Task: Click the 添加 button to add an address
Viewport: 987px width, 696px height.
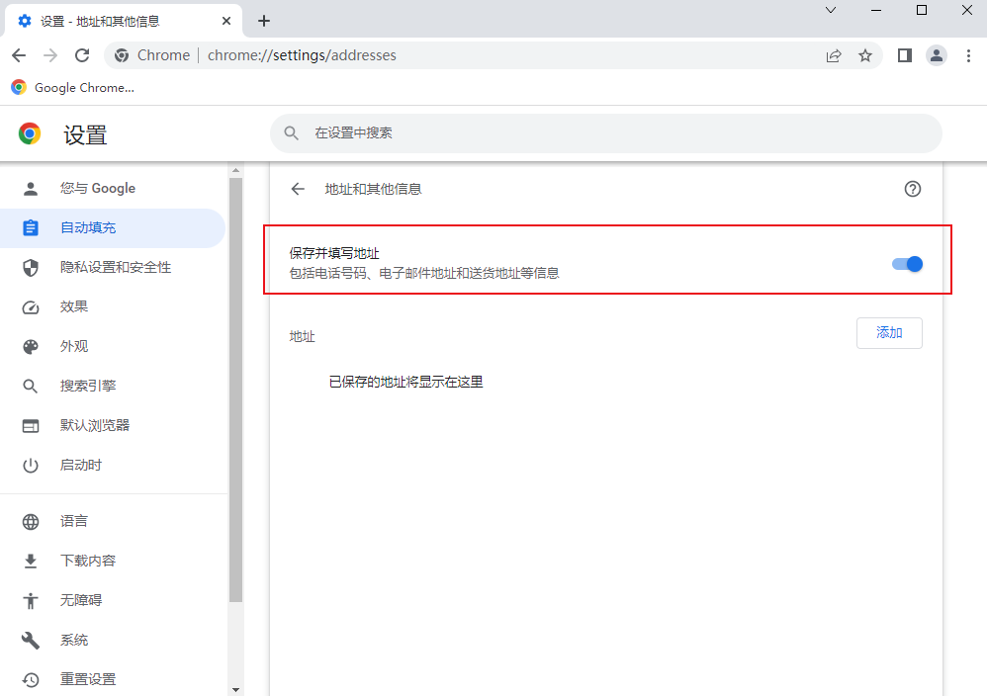Action: tap(888, 333)
